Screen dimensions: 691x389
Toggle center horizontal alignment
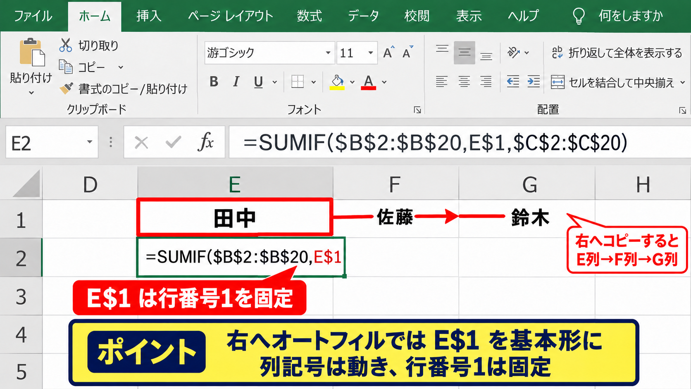tap(464, 81)
